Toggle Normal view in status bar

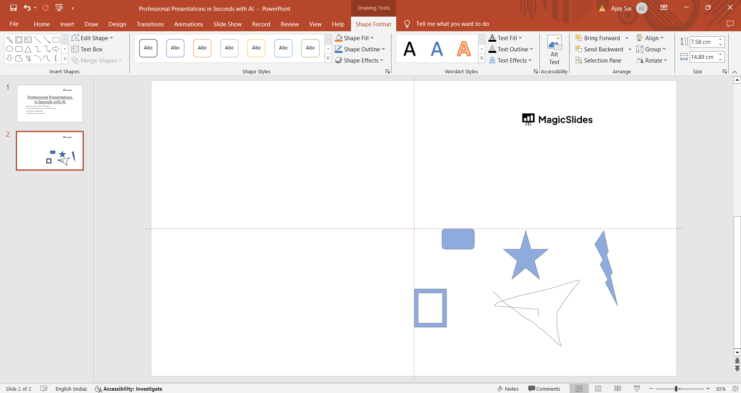pyautogui.click(x=579, y=389)
